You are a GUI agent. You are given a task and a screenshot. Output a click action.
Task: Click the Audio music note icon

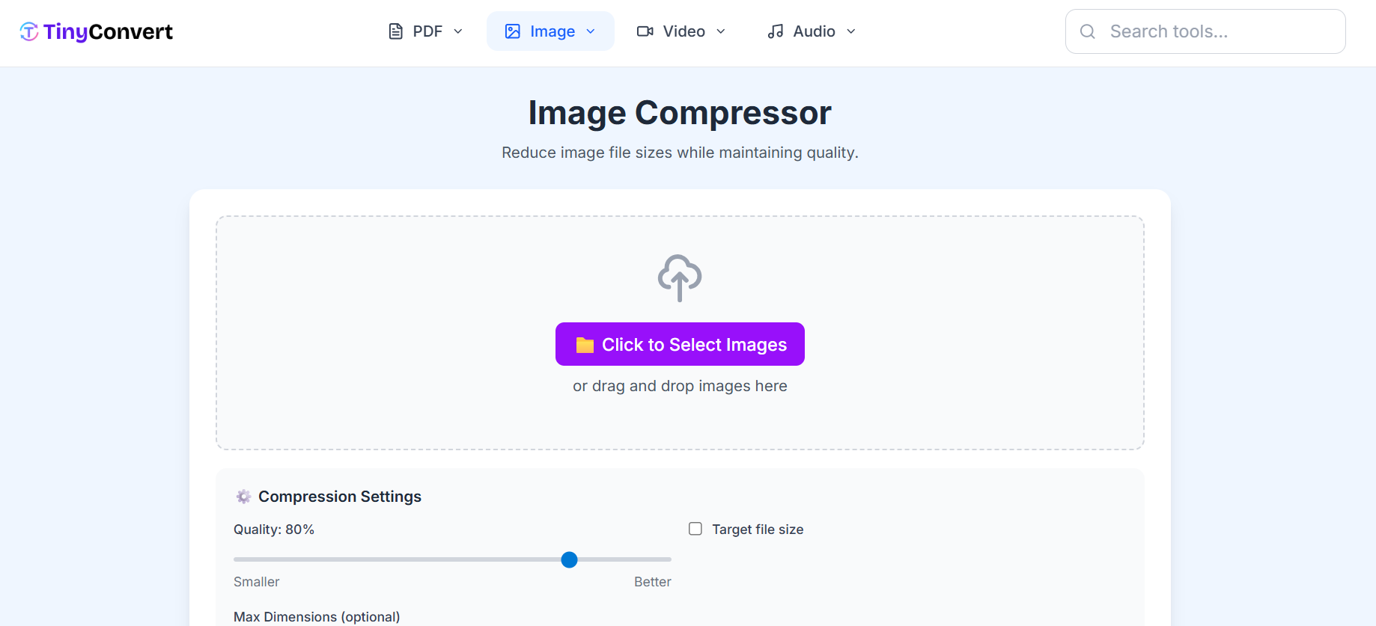[776, 31]
